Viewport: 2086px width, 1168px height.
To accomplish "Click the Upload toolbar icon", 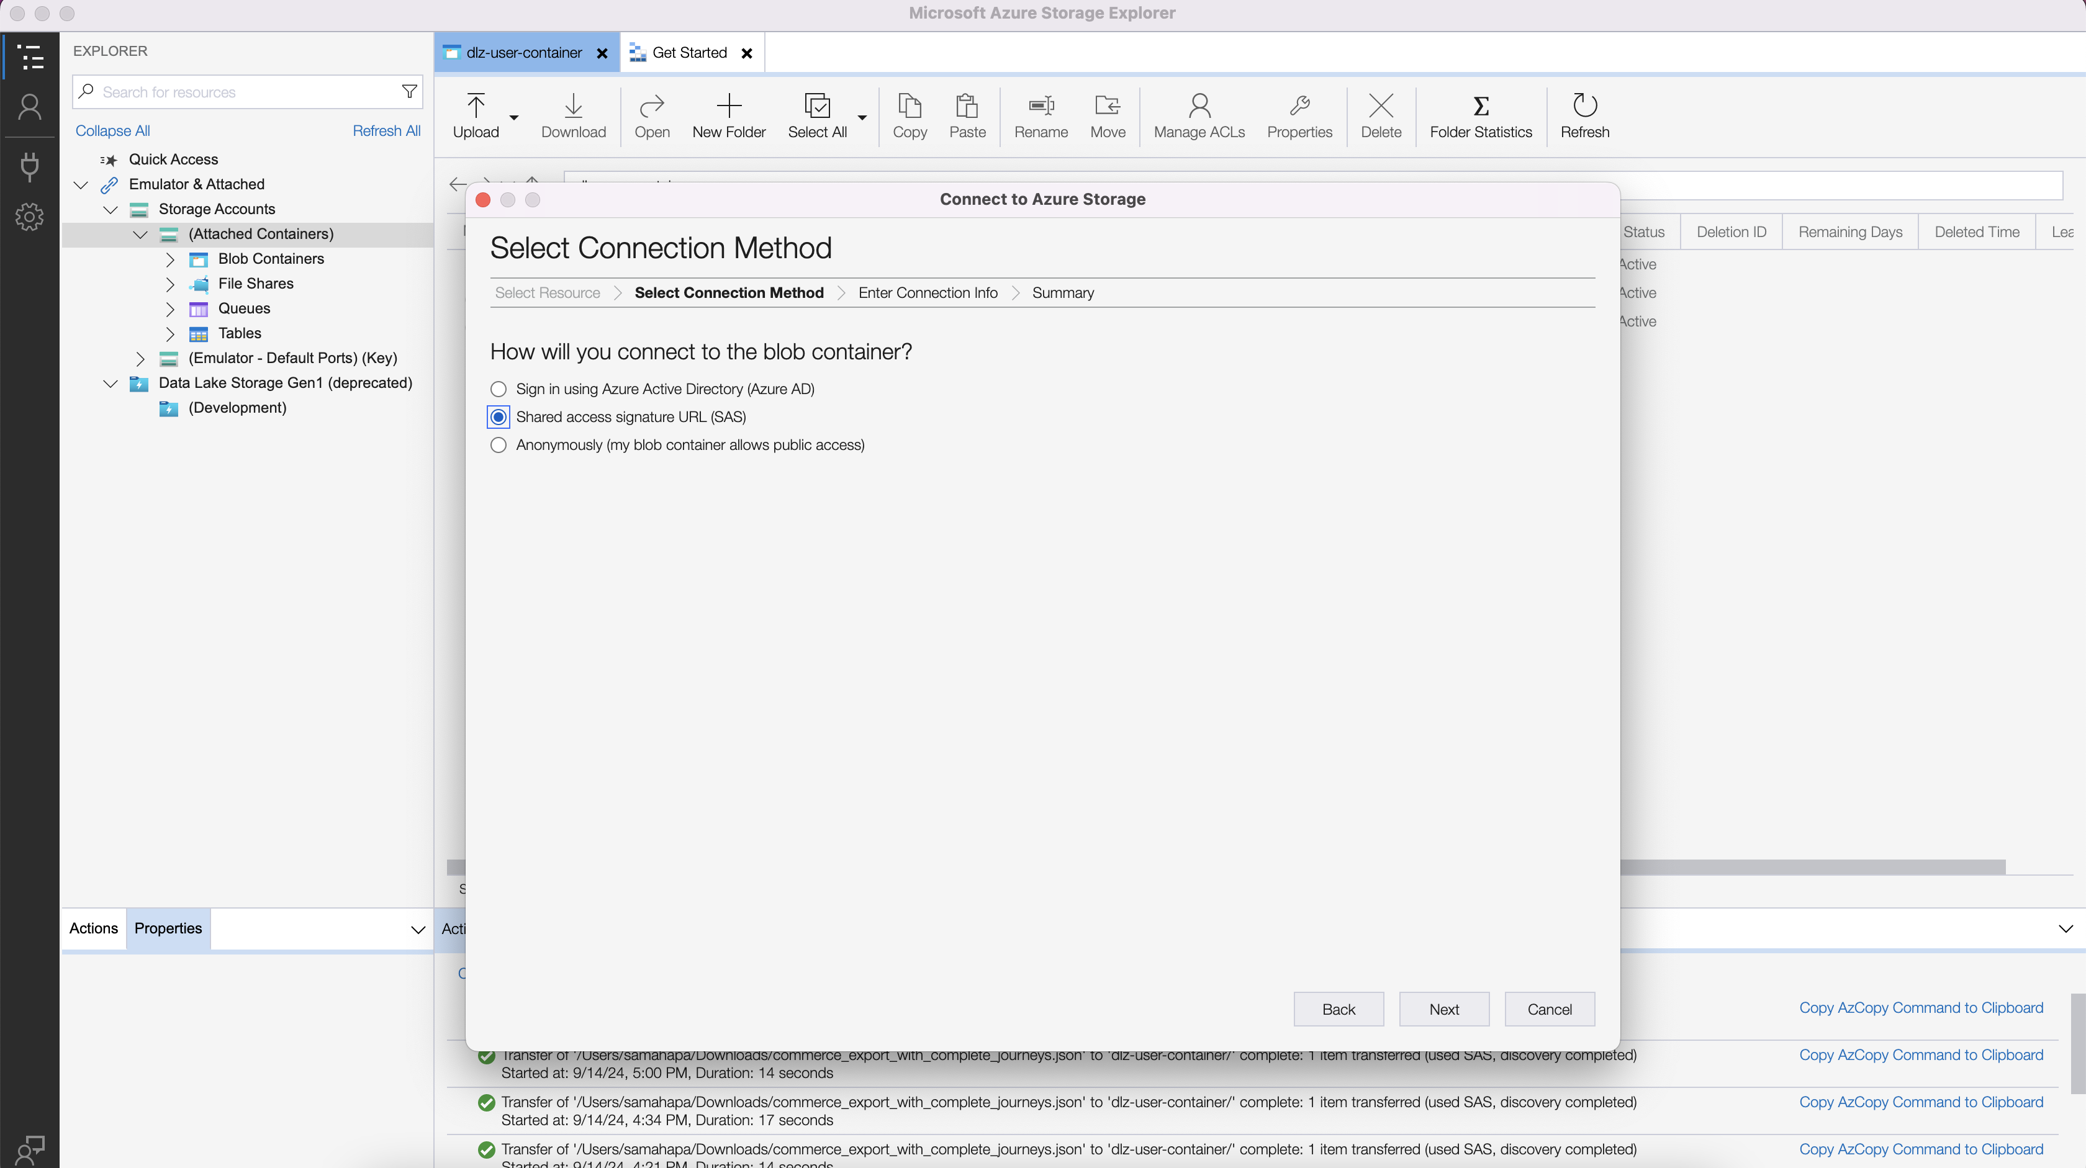I will click(476, 106).
